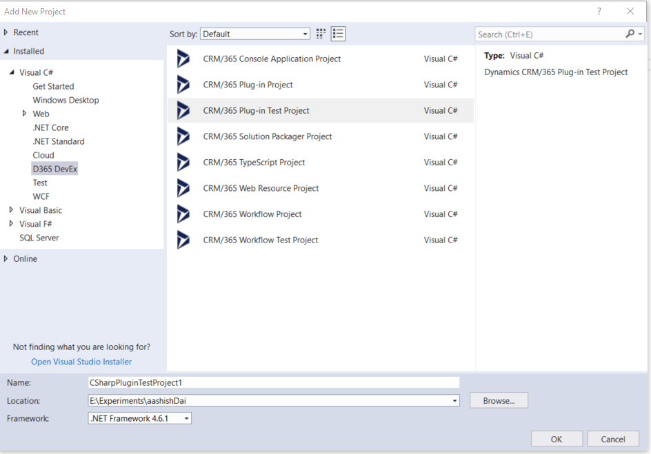Select .NET Standard category
The height and width of the screenshot is (454, 651).
tap(59, 141)
